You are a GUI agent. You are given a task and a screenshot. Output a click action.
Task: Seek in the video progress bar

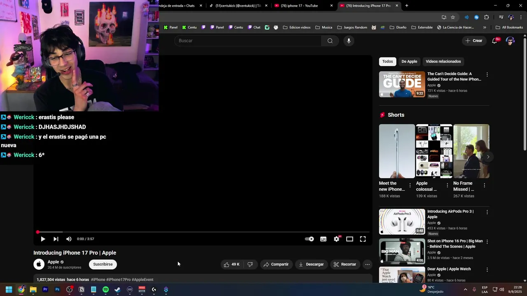pyautogui.click(x=203, y=232)
